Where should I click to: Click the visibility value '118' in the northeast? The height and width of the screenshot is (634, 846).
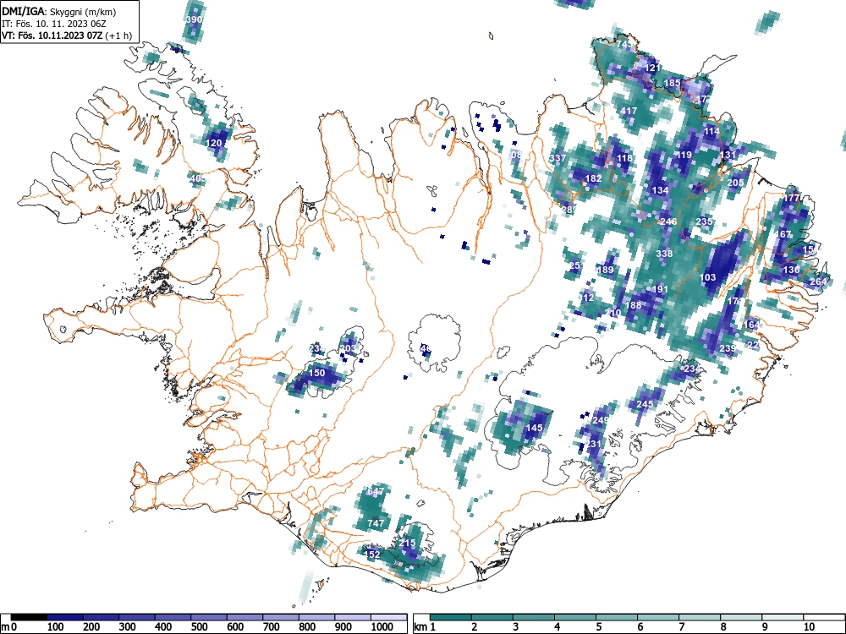pyautogui.click(x=625, y=159)
